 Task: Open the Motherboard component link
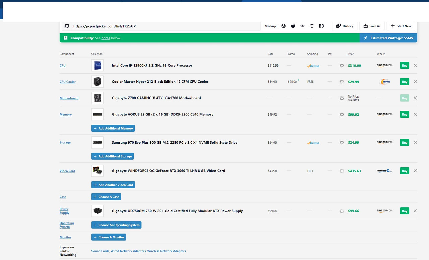click(x=69, y=98)
